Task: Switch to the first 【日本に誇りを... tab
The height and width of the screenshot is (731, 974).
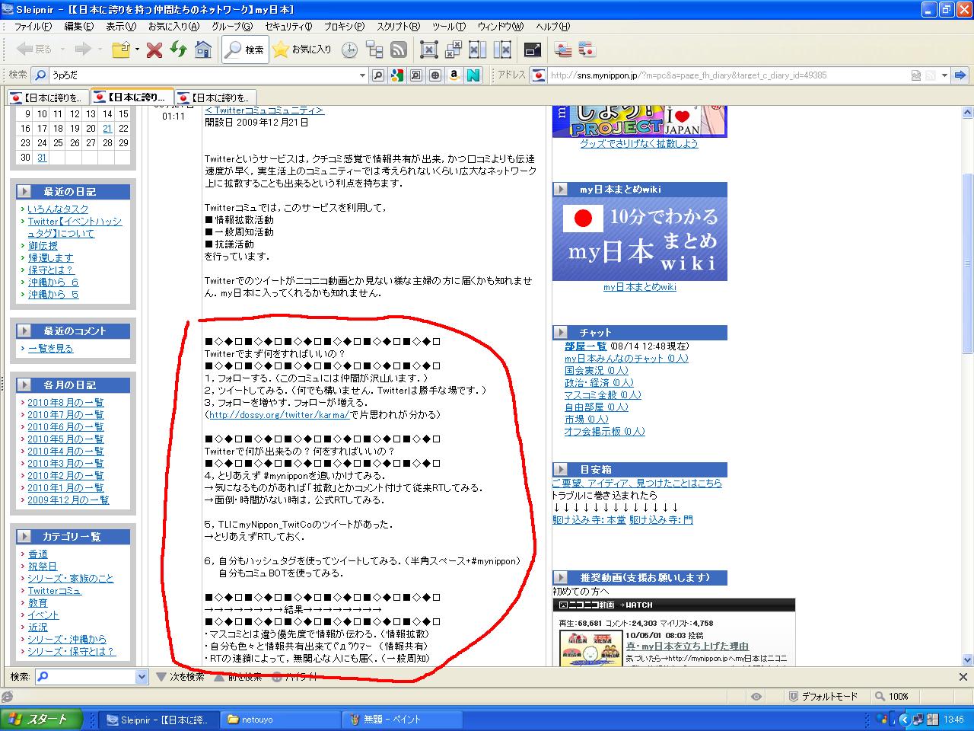Action: [47, 97]
